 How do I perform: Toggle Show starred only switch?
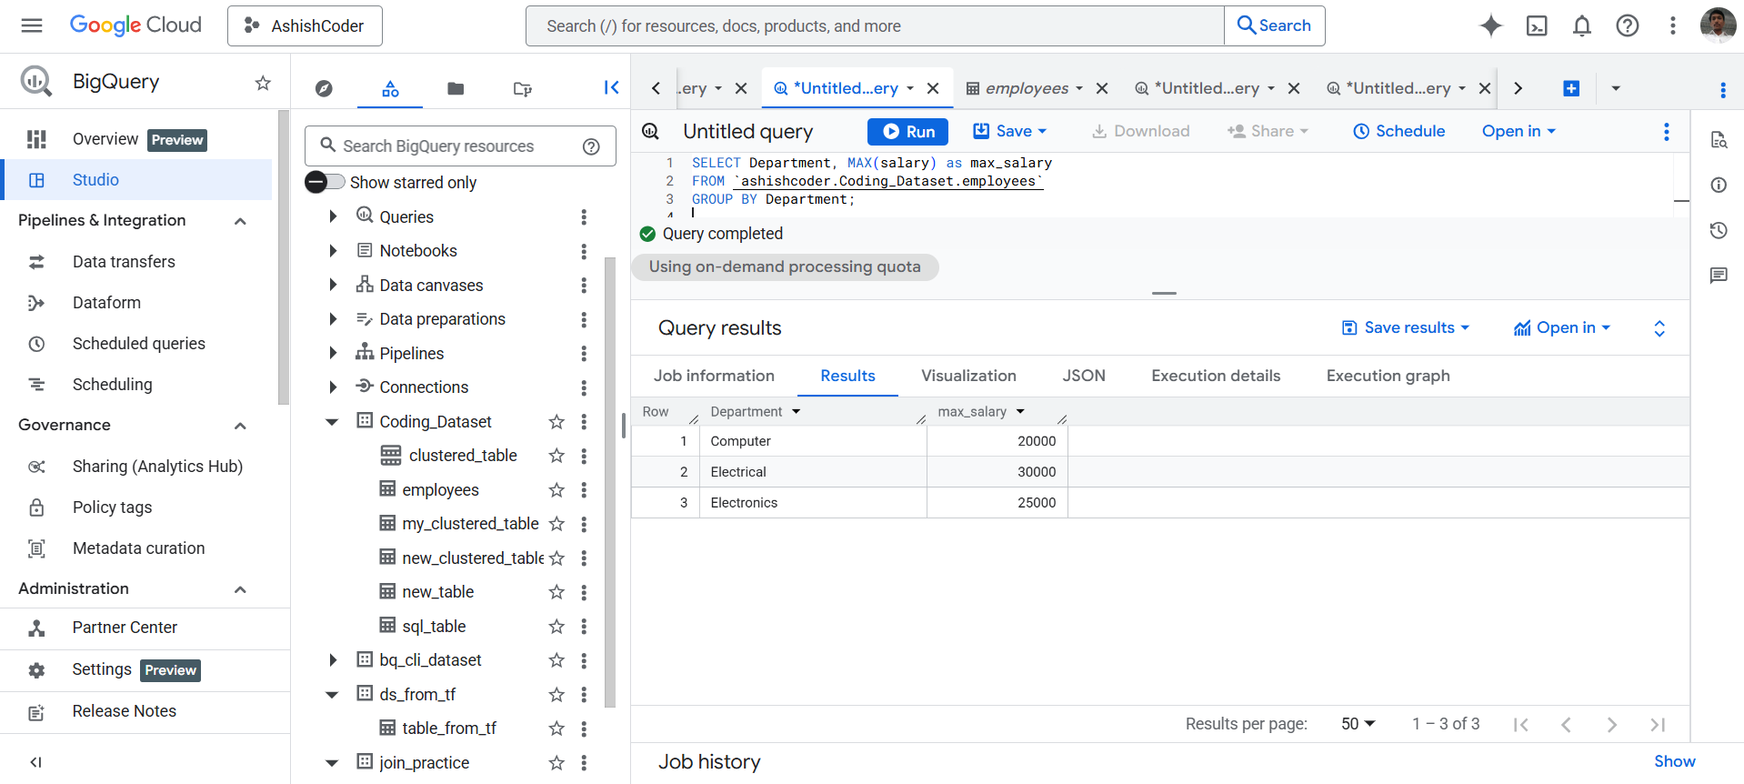click(x=325, y=182)
